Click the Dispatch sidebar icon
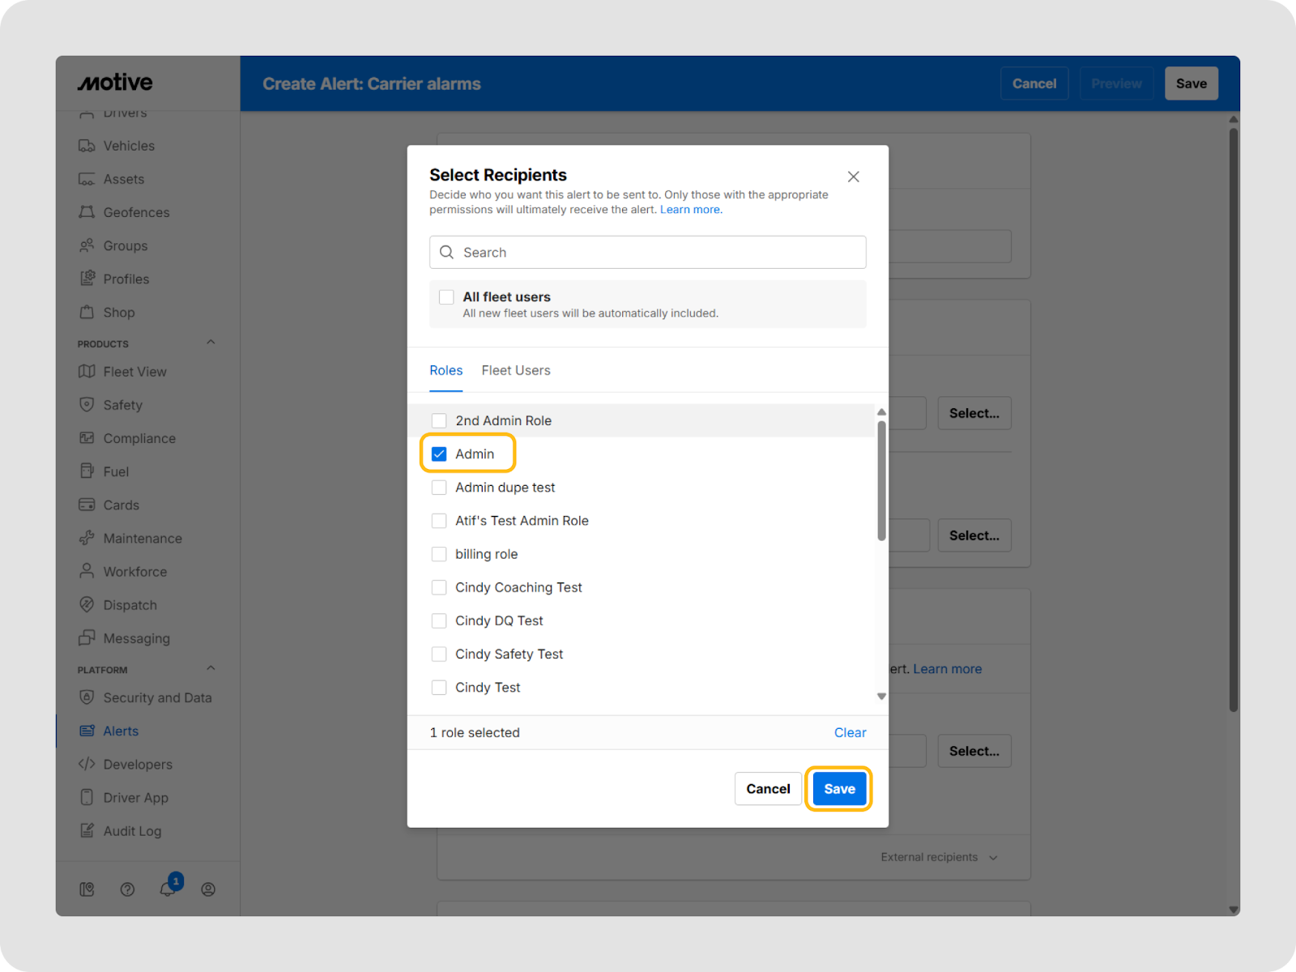The width and height of the screenshot is (1296, 972). (87, 605)
